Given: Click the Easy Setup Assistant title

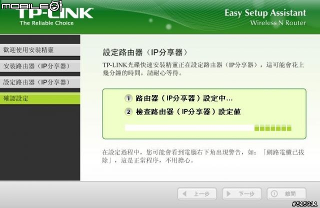Looking at the screenshot, I should 265,13.
